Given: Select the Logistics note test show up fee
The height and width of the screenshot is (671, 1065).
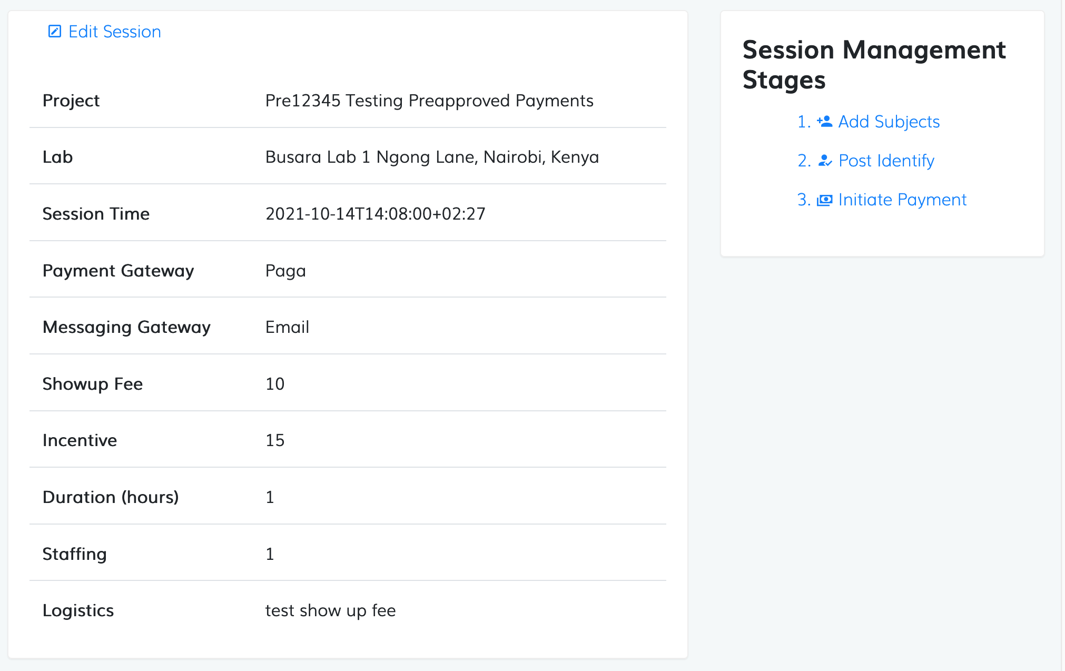Looking at the screenshot, I should click(x=330, y=610).
